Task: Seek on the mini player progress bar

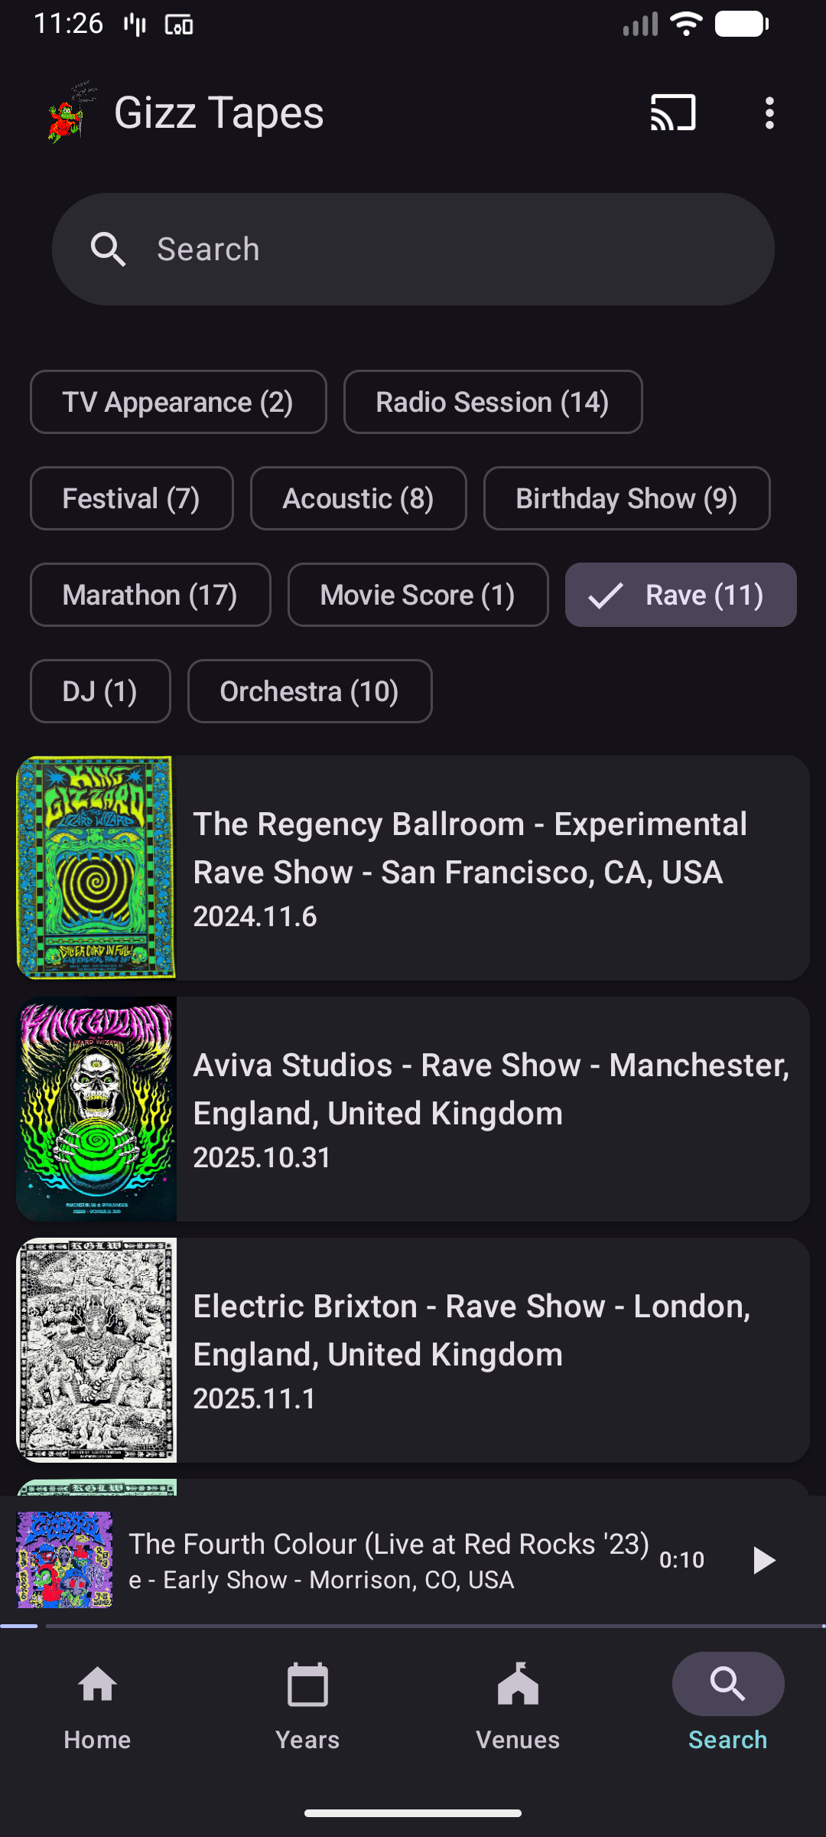Action: click(413, 1626)
